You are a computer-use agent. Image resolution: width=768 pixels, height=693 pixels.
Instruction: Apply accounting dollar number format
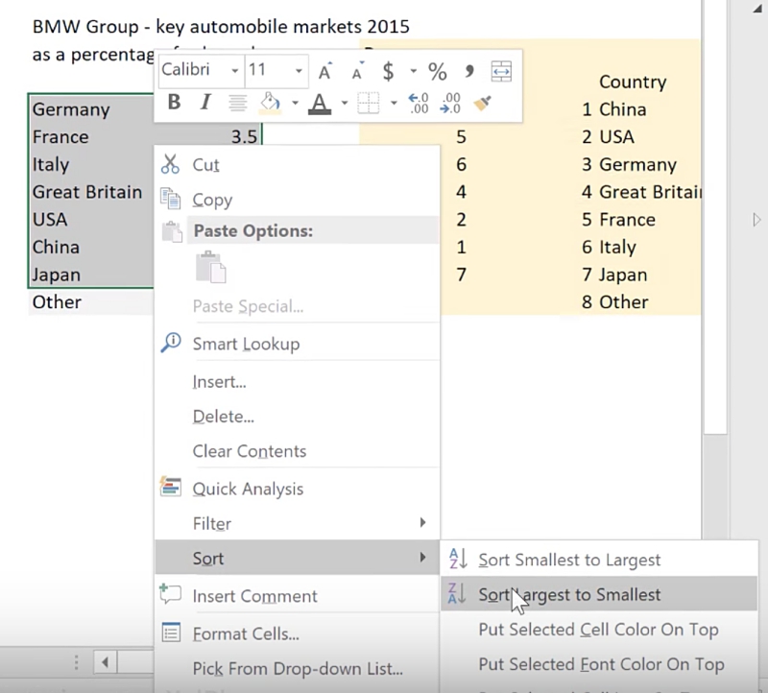tap(388, 71)
